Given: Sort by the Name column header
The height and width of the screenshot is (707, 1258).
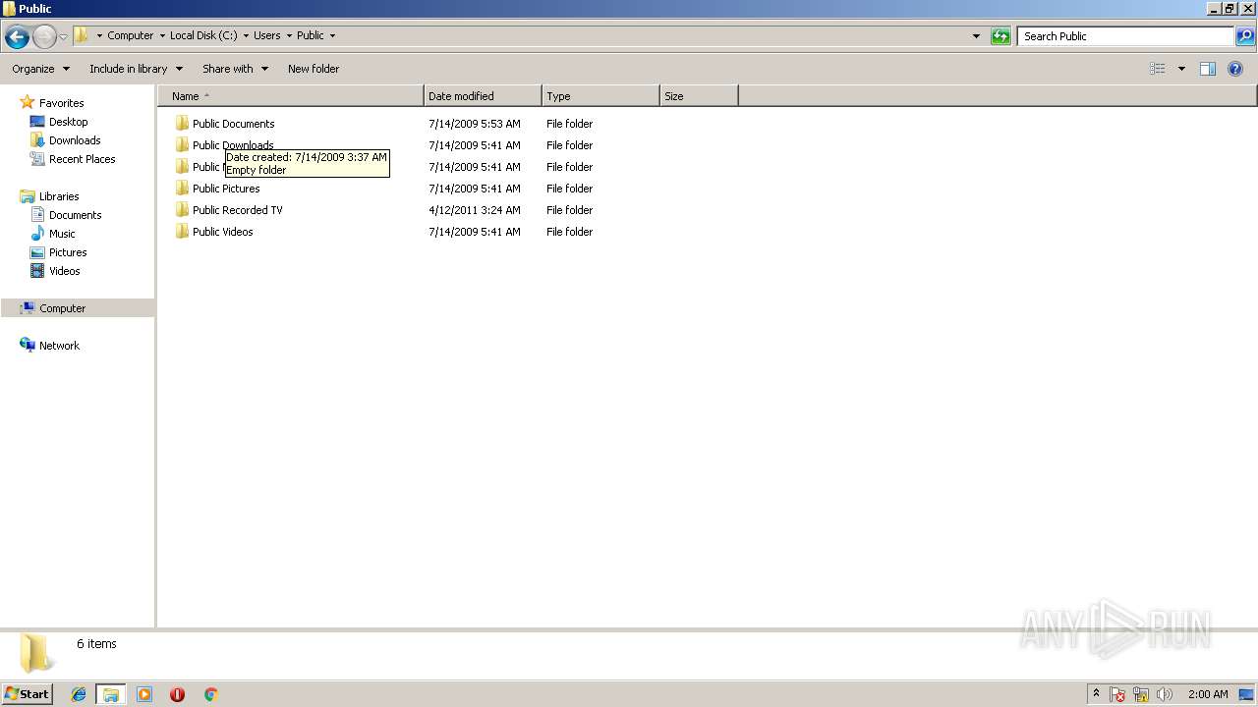Looking at the screenshot, I should point(291,96).
